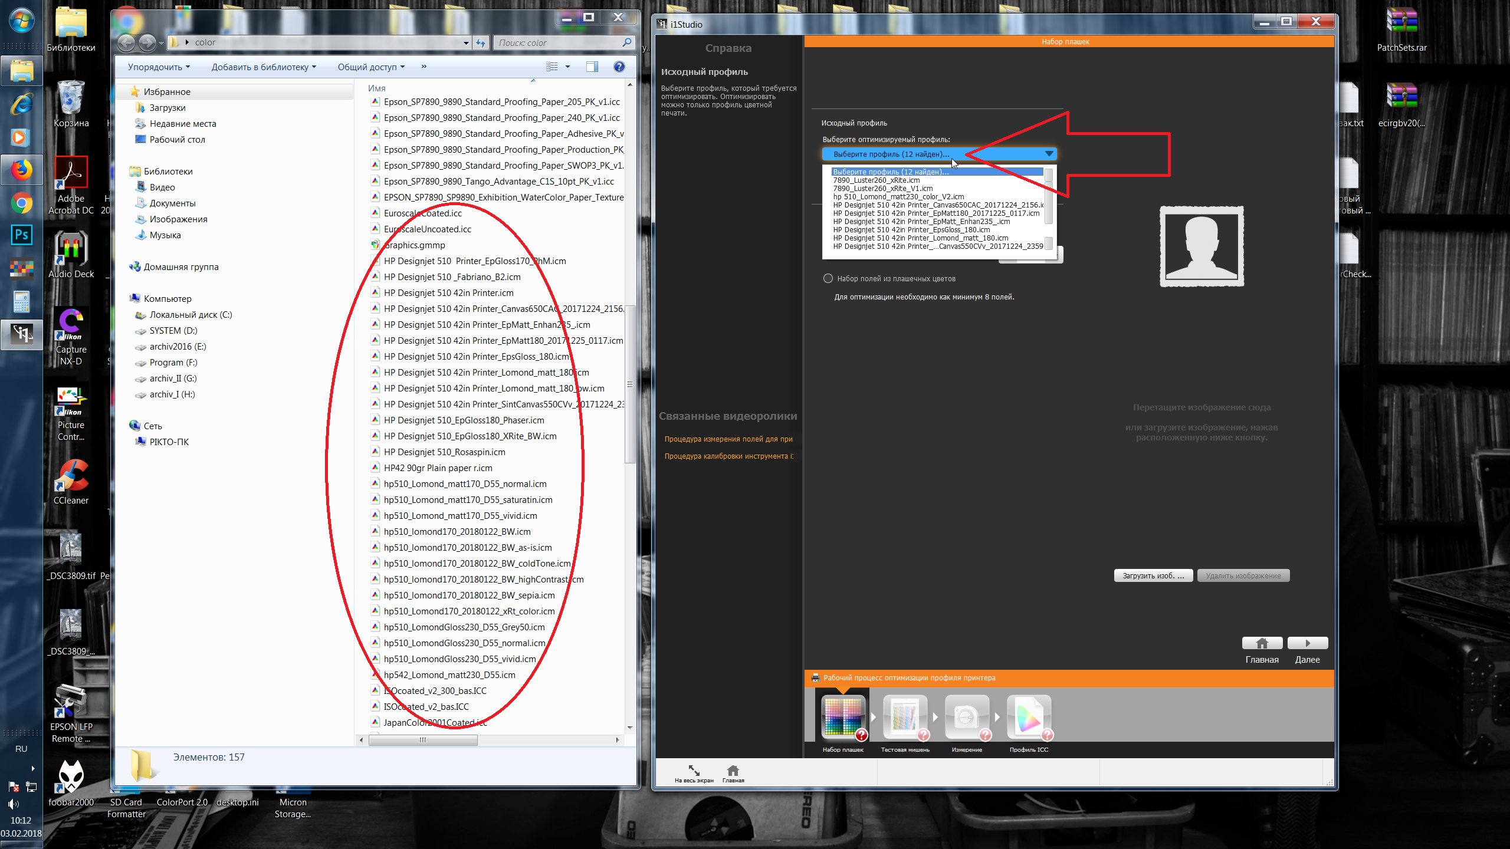
Task: Select the foobar2000 desktop icon
Action: 71,783
